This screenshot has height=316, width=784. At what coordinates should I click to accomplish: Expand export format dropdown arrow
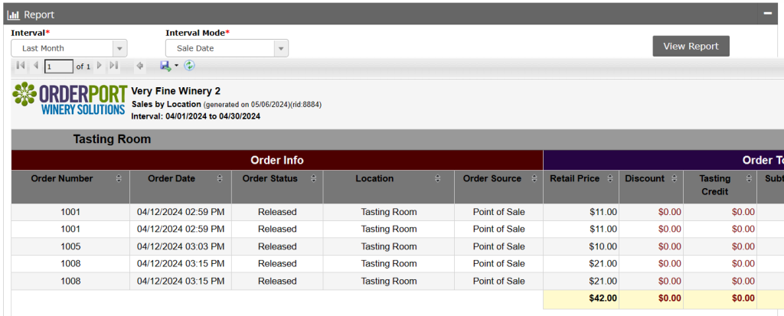[x=176, y=67]
